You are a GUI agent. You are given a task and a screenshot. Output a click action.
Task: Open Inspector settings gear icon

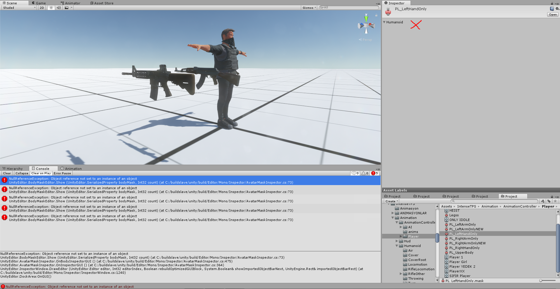pos(557,9)
